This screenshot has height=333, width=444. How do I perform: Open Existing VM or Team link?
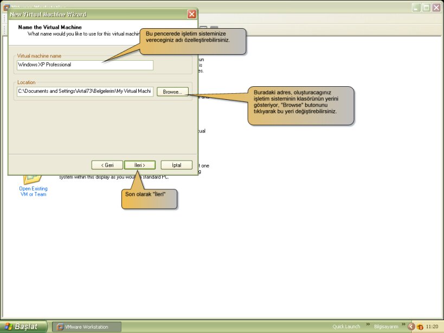[x=33, y=191]
